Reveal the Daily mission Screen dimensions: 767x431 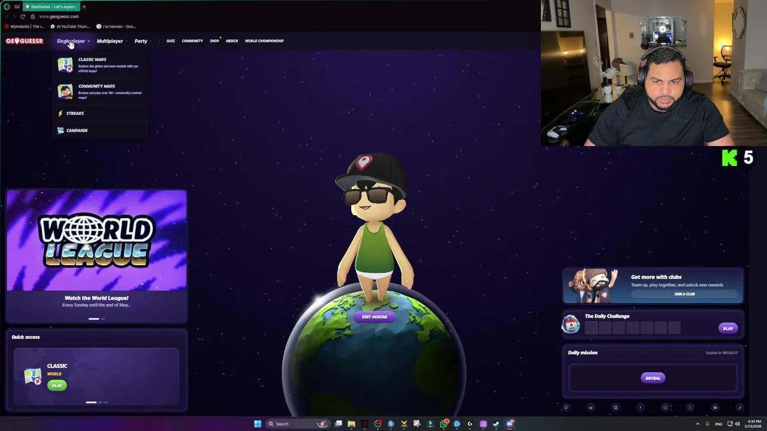[x=653, y=378]
